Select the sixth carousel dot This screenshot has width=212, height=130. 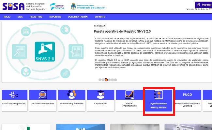[x=115, y=80]
